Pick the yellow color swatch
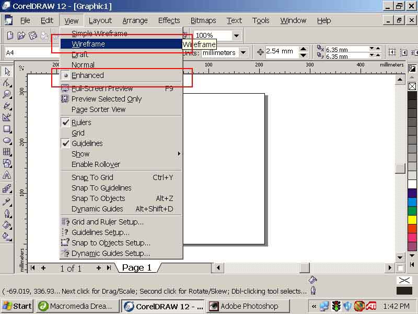Viewport: 418px width, 314px height. coord(412,220)
